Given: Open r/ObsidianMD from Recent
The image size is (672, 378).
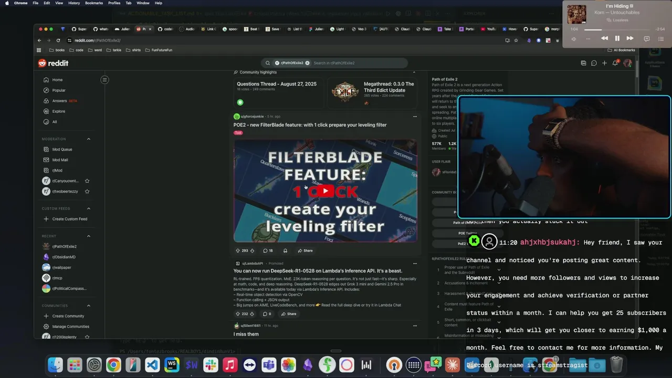Looking at the screenshot, I should 59,257.
